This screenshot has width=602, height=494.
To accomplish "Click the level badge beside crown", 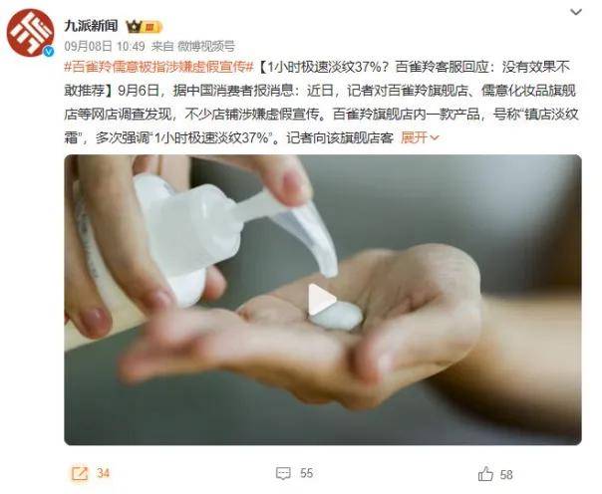I will pyautogui.click(x=151, y=27).
